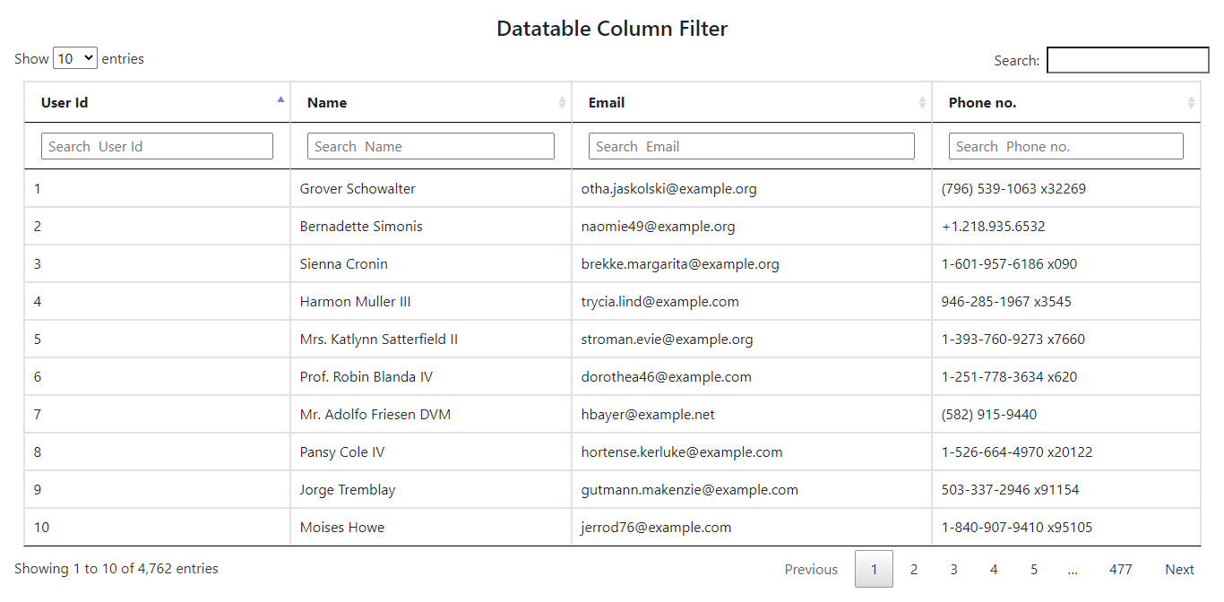Click phone 1-601-957-6186 x090
1224x602 pixels.
1010,264
